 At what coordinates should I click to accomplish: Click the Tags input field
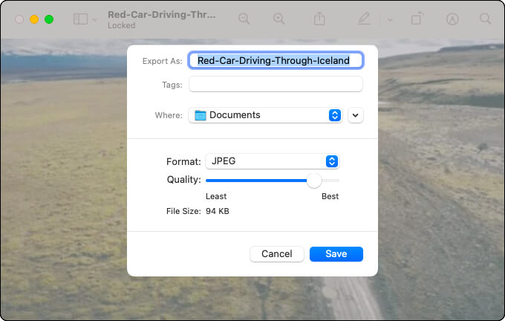(276, 84)
